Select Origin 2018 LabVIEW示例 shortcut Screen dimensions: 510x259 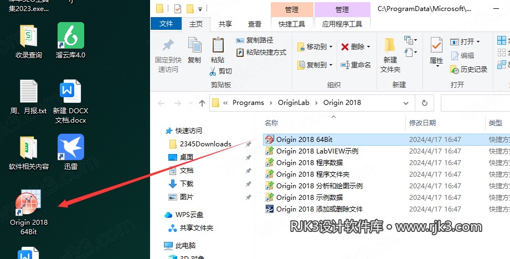(317, 151)
